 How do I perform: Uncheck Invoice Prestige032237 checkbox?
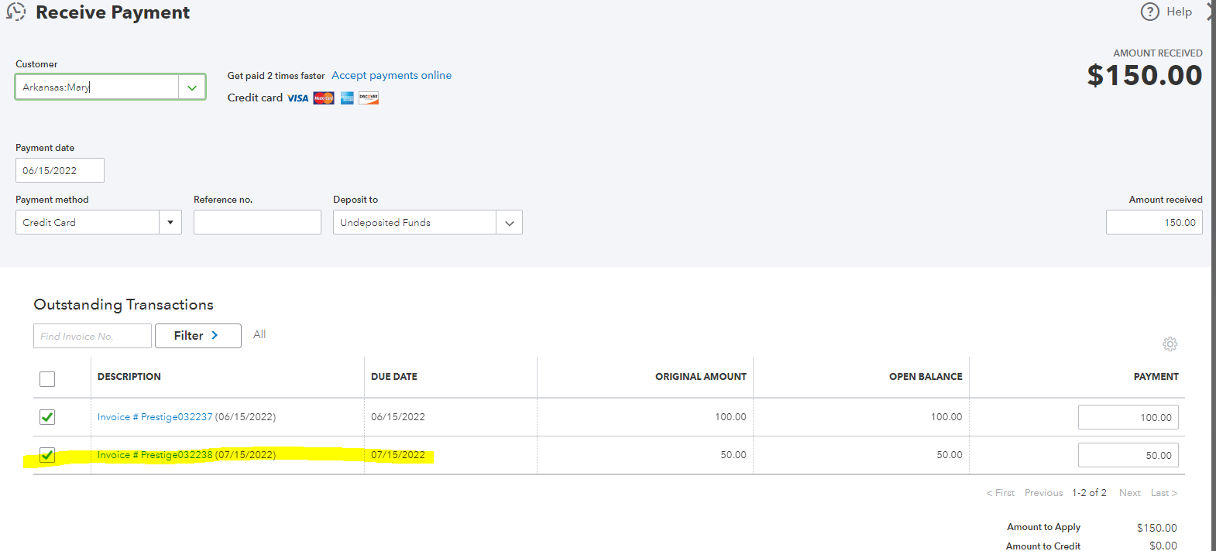(47, 417)
